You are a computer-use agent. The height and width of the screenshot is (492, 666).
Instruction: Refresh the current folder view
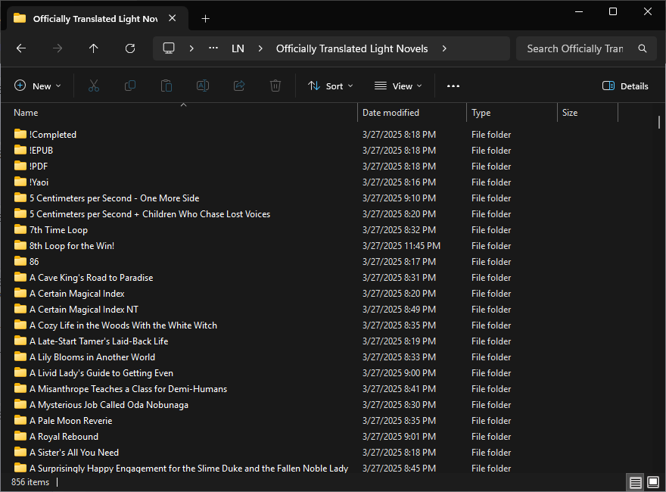(x=130, y=48)
